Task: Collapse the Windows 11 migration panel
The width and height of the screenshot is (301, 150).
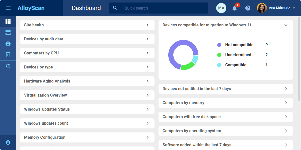Action: point(286,25)
